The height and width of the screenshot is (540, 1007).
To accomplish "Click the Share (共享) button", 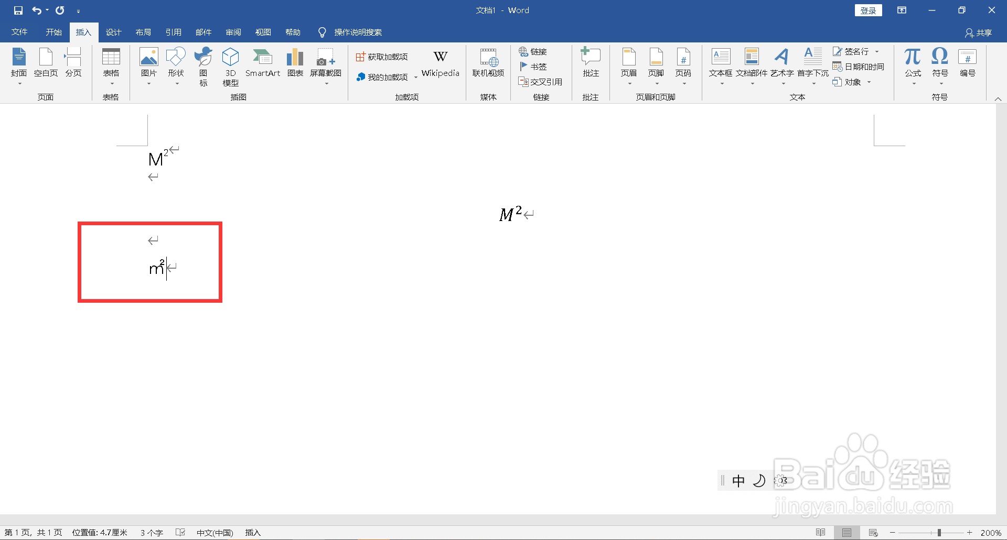I will tap(979, 33).
